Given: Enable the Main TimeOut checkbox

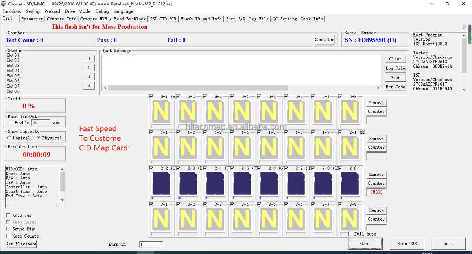Looking at the screenshot, I should [x=10, y=123].
